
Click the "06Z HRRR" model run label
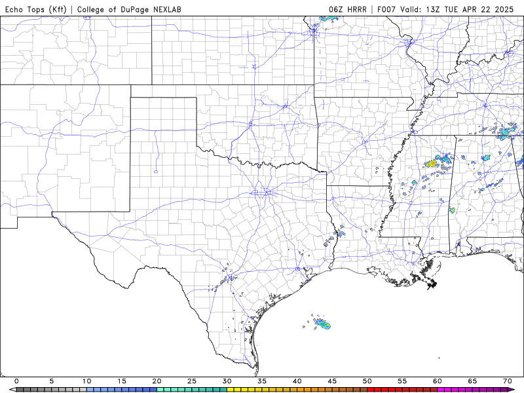tap(348, 9)
